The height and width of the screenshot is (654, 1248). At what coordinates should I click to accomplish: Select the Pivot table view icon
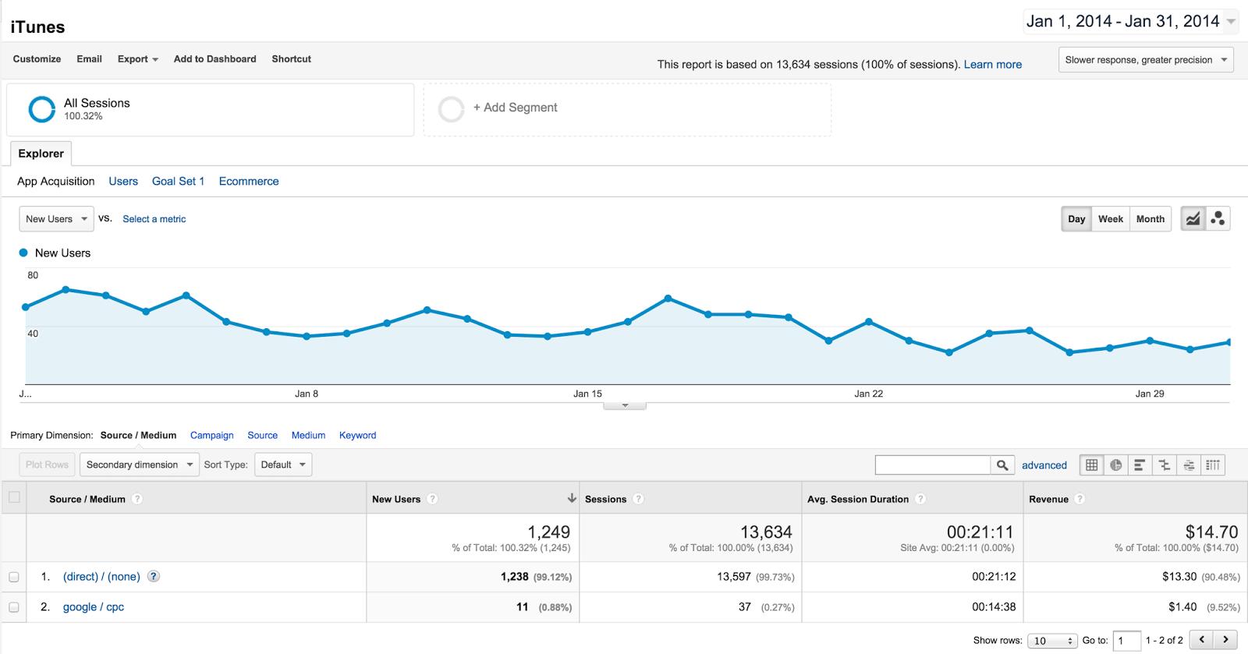tap(1212, 465)
